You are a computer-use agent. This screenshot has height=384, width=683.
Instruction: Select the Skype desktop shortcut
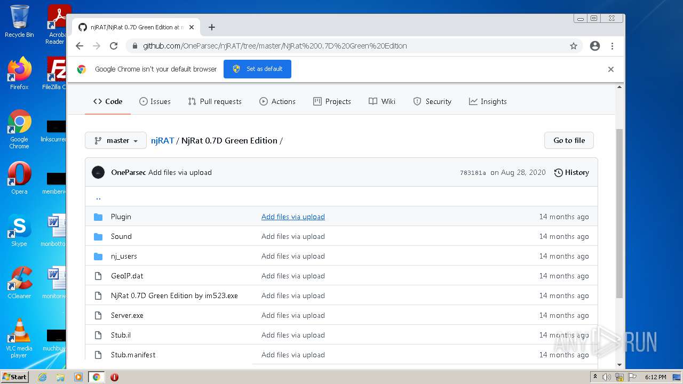[19, 230]
